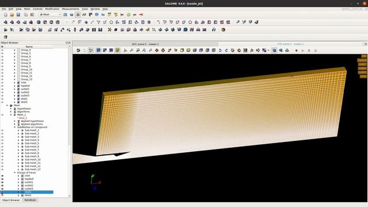Open the Controls menu
368x207 pixels.
coord(37,9)
